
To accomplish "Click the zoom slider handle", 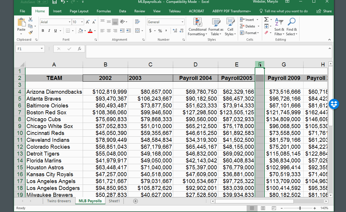I will [x=300, y=208].
